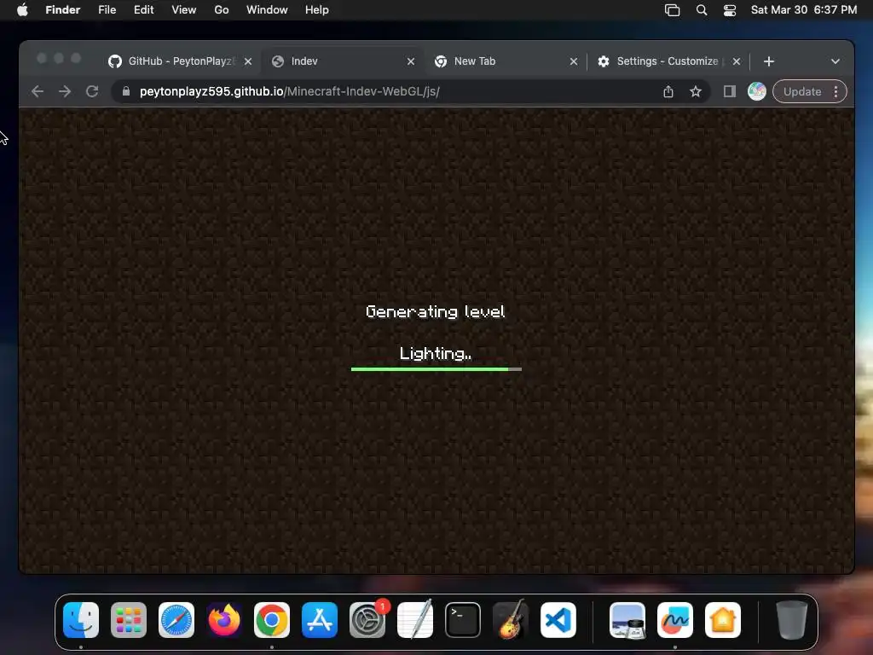Open the Help menu
Viewport: 873px width, 655px height.
pyautogui.click(x=317, y=10)
